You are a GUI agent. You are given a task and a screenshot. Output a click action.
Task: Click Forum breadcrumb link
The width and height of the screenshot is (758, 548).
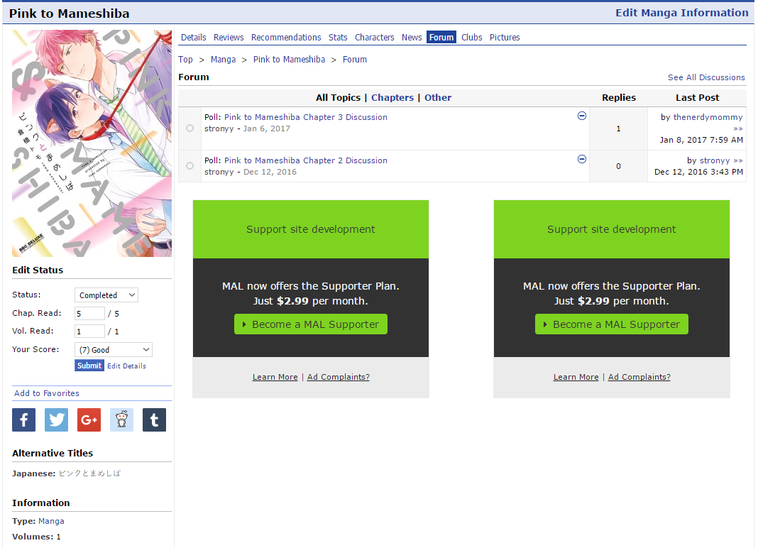[x=355, y=60]
